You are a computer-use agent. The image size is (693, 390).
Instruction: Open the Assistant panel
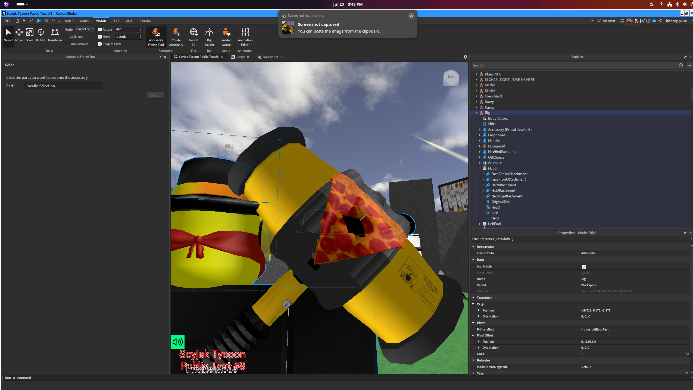(x=606, y=21)
